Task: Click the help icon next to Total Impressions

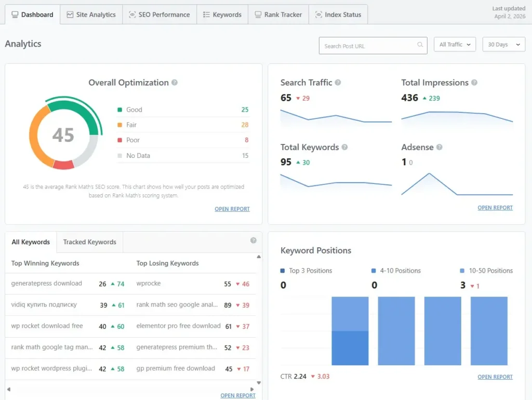Action: point(474,83)
